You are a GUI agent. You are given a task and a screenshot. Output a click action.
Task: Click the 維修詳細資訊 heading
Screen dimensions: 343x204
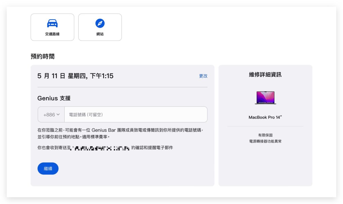point(265,75)
